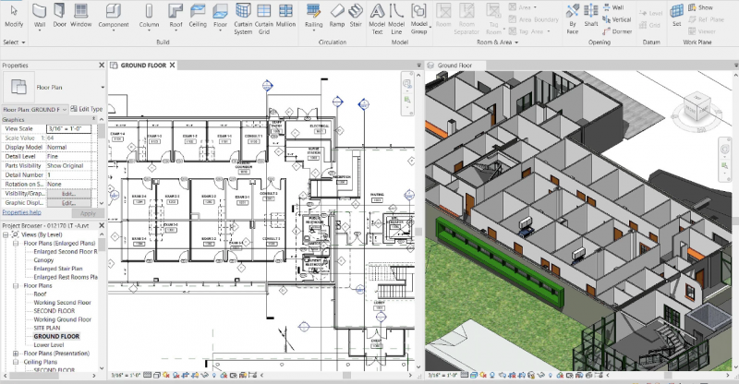Click the View Scale value field
Viewport: 739px width, 384px height.
(70, 128)
